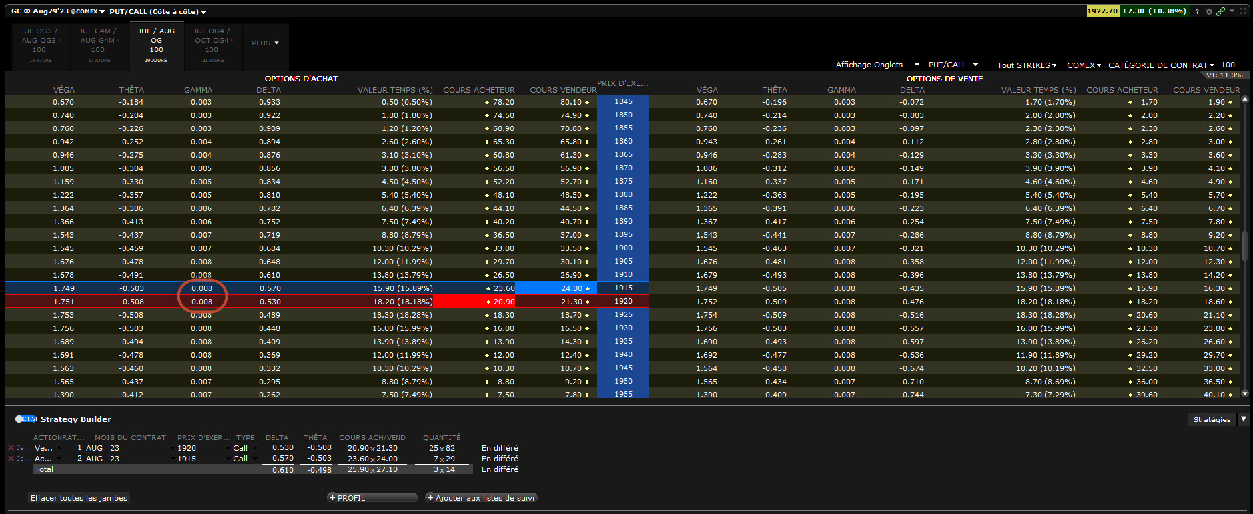Click the puts VALEUR TEMPS (%) header

pyautogui.click(x=1038, y=90)
